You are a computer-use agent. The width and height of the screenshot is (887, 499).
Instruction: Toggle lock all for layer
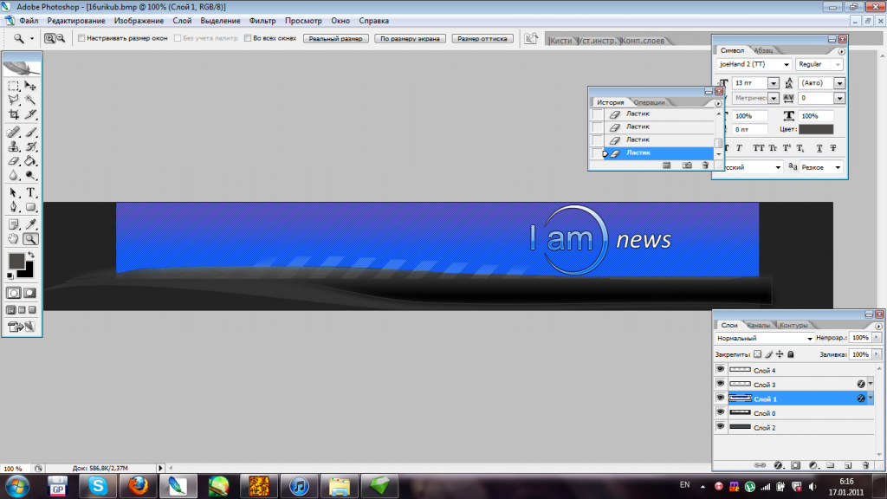pyautogui.click(x=791, y=354)
